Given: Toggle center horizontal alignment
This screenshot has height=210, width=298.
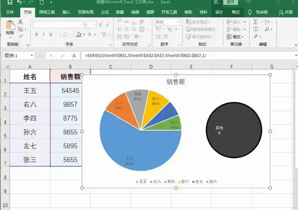Looking at the screenshot, I should pos(127,29).
